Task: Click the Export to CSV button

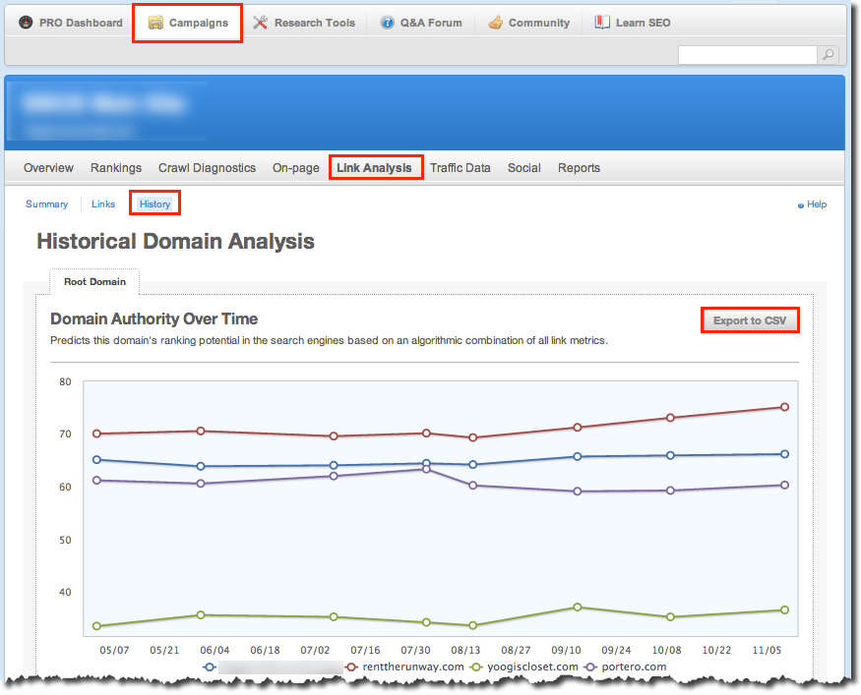Action: point(749,320)
